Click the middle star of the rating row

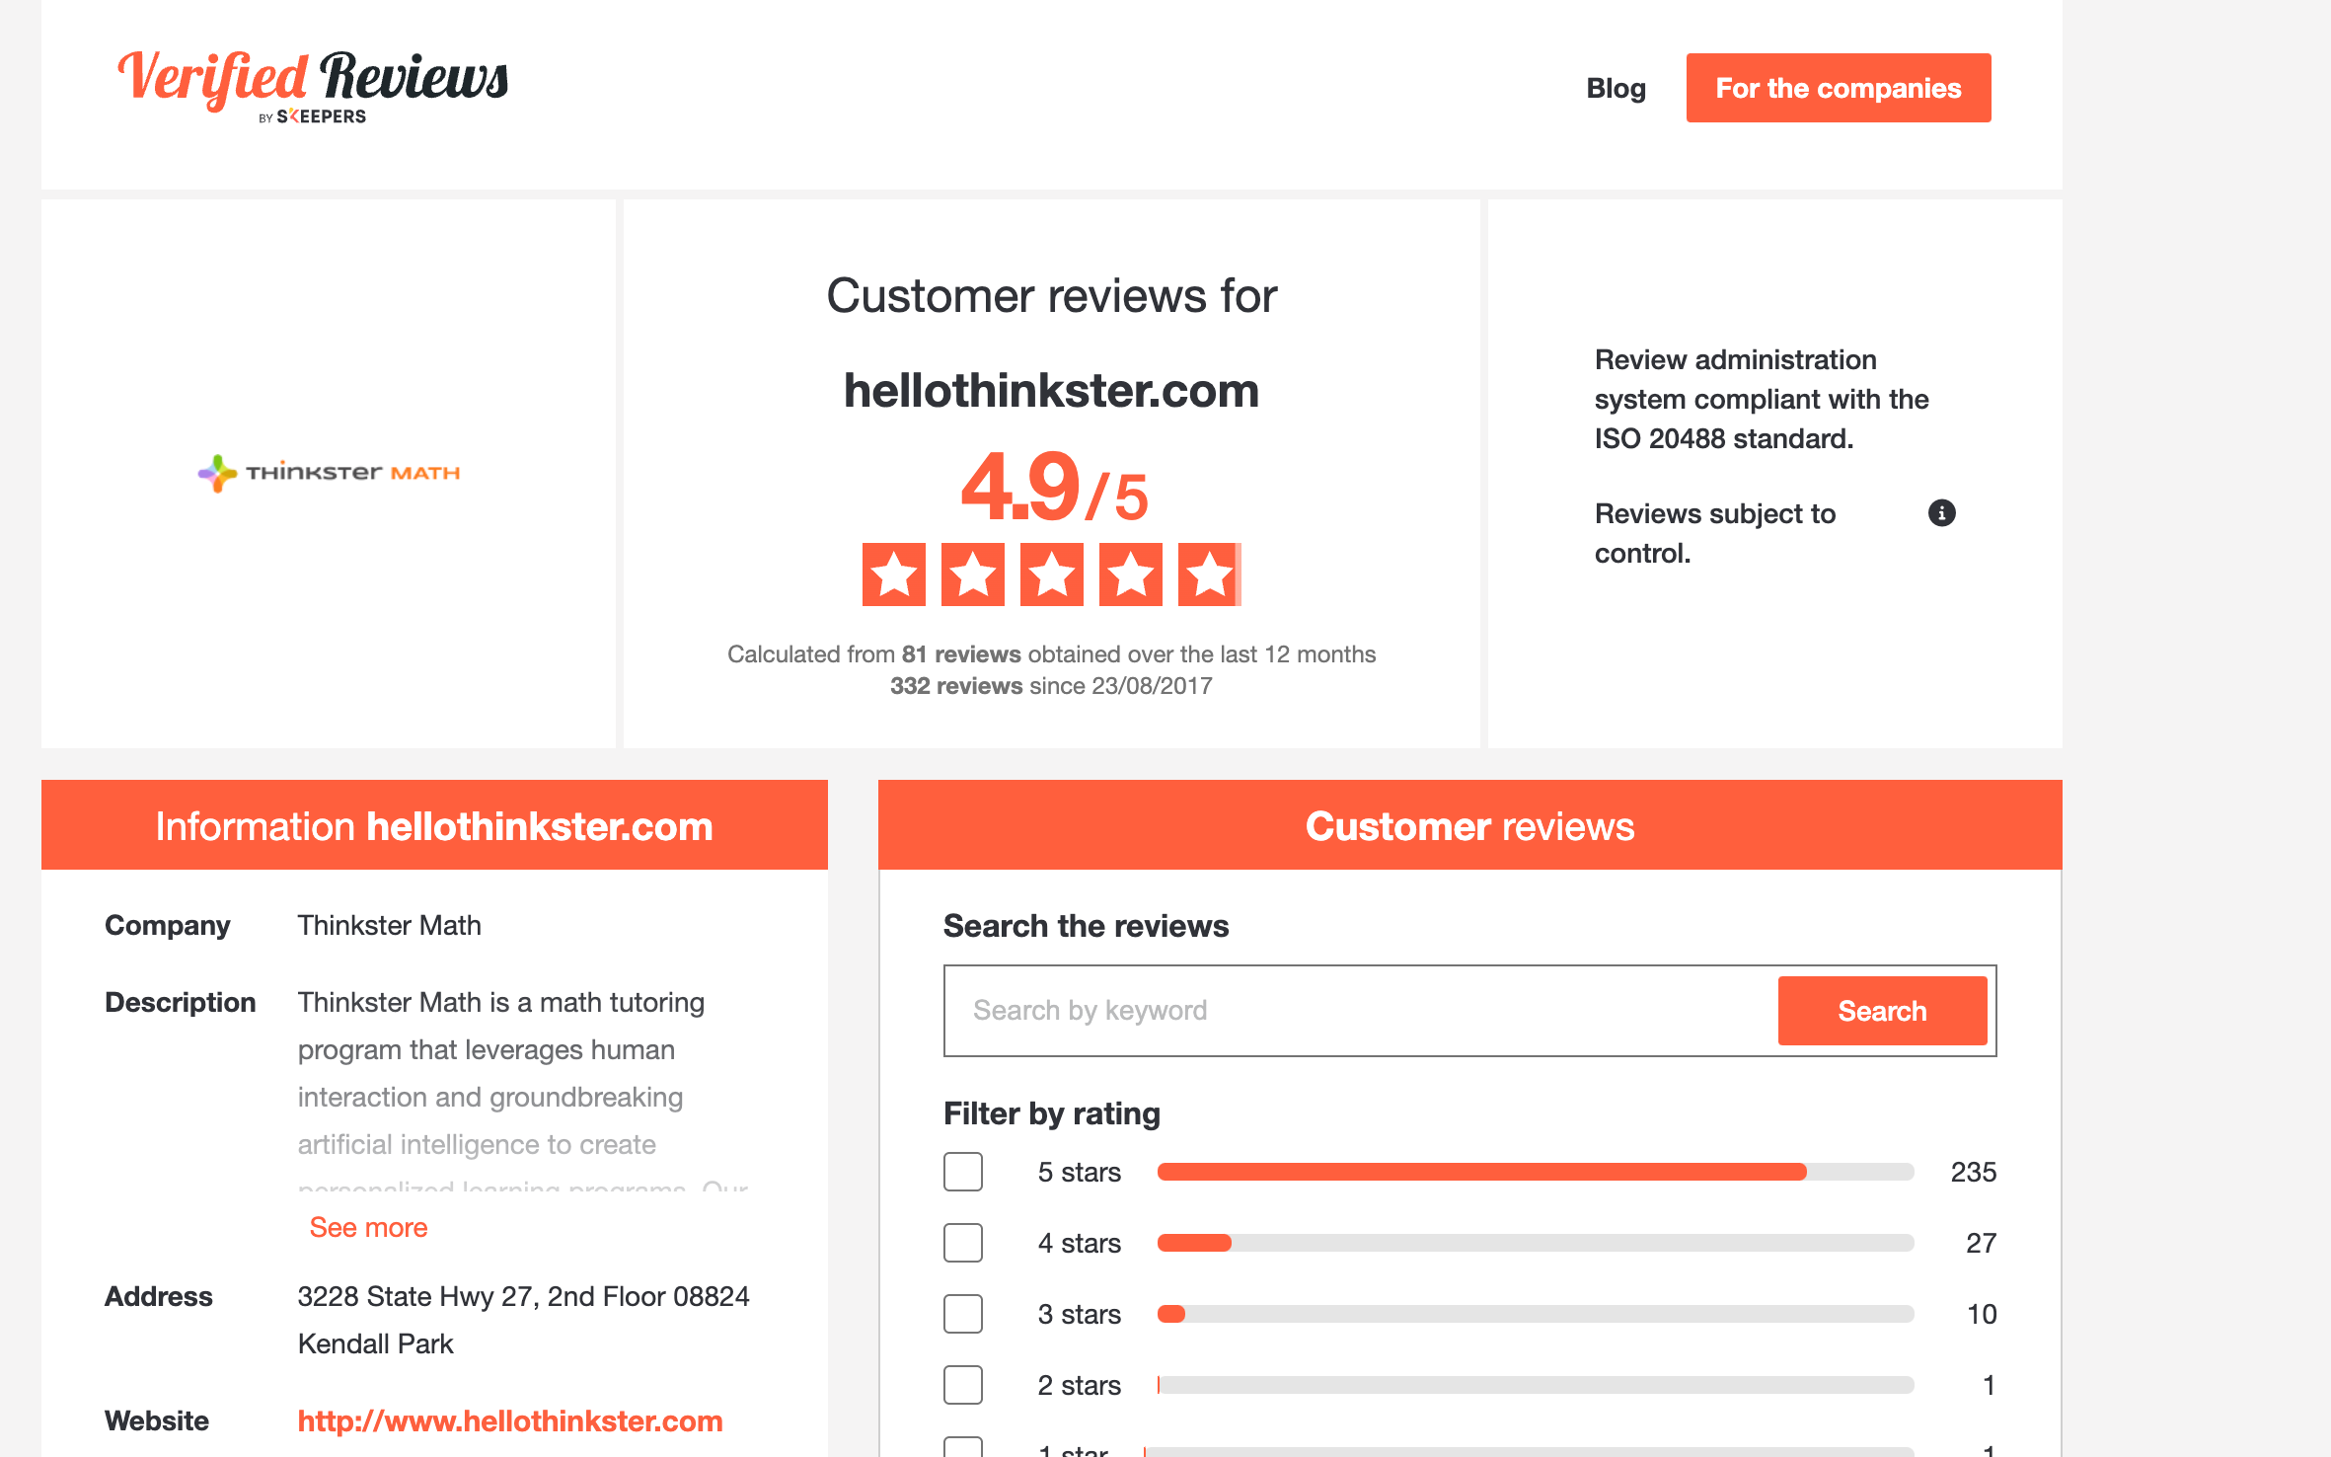(x=1050, y=573)
